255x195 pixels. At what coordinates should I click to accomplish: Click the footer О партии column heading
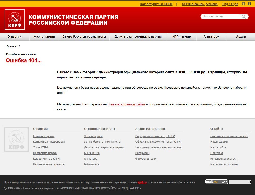click(x=40, y=129)
